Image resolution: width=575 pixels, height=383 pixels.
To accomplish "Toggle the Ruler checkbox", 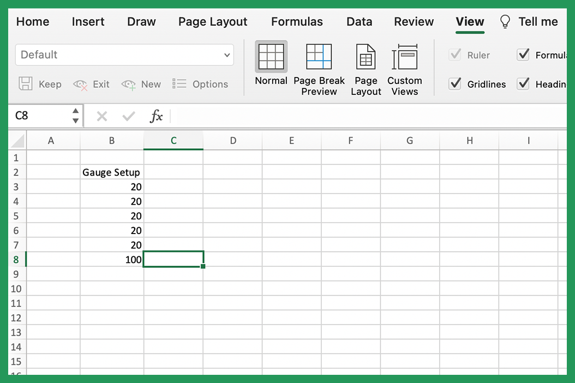I will tap(455, 55).
